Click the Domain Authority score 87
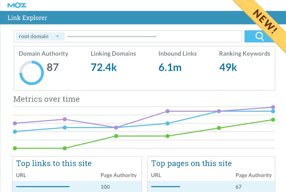 click(x=53, y=67)
